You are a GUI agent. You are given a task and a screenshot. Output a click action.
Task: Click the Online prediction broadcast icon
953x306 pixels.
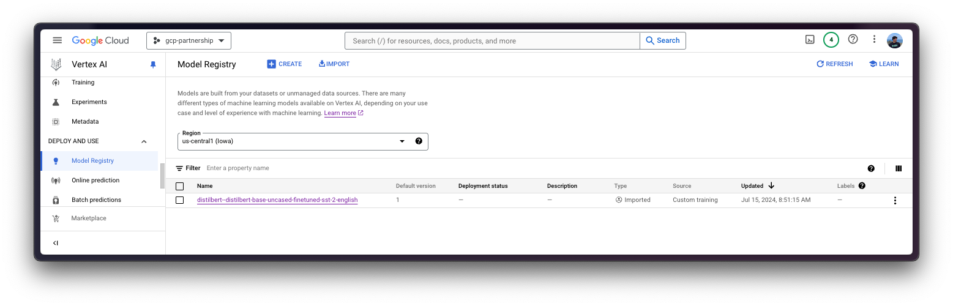tap(56, 181)
